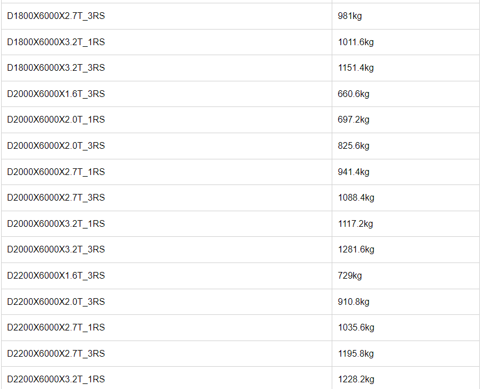Select the D2200X6000X2.7T_3RS row label
The image size is (482, 389).
click(56, 353)
